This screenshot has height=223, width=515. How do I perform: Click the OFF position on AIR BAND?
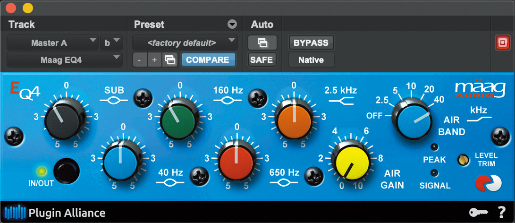[x=375, y=116]
